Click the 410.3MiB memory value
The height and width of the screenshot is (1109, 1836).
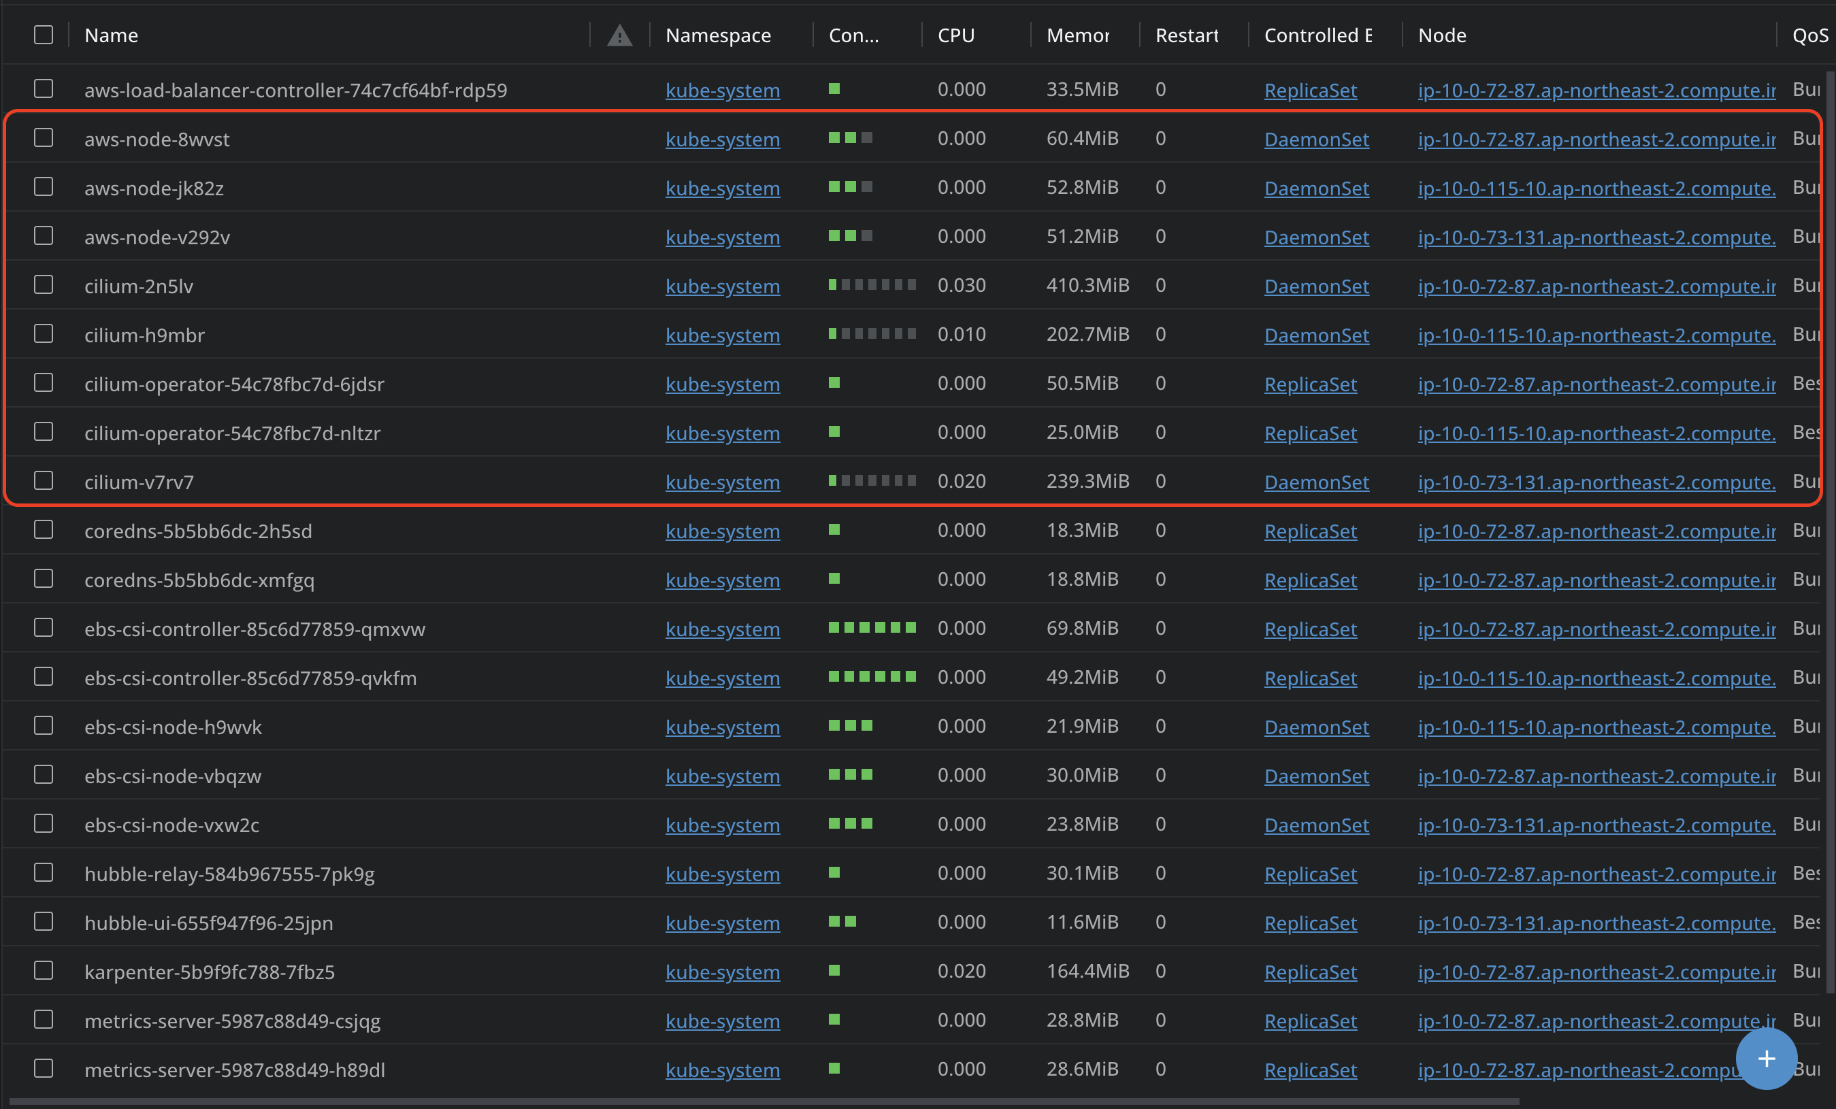coord(1087,284)
